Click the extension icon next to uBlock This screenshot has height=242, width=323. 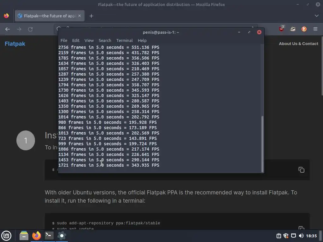coord(293,29)
